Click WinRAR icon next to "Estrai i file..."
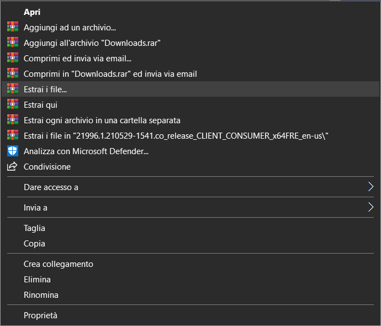 12,89
